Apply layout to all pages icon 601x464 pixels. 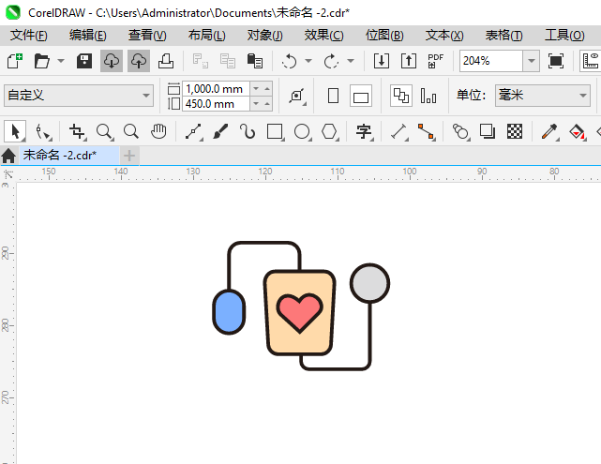(401, 96)
